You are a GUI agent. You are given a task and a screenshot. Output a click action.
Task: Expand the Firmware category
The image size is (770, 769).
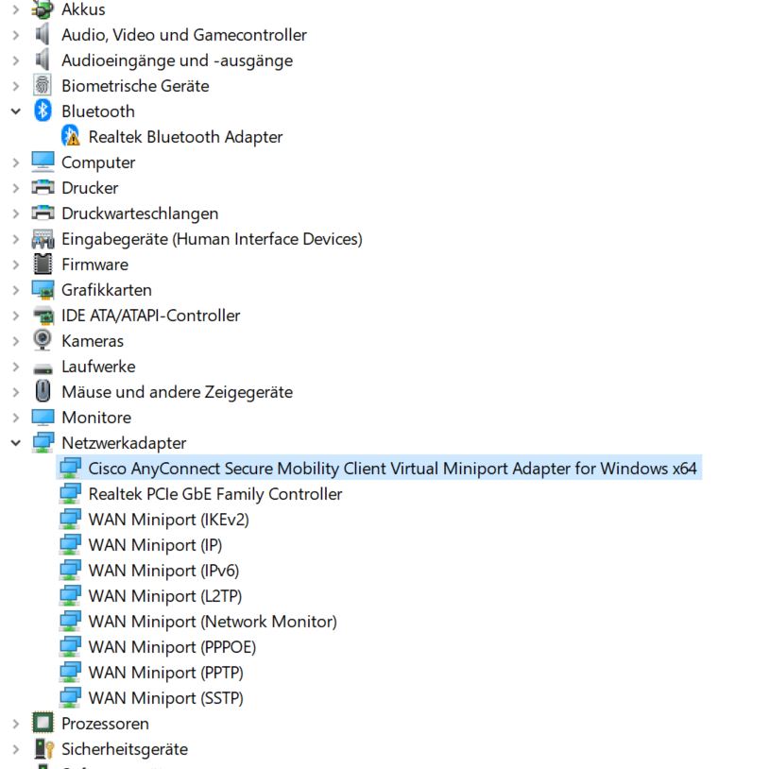16,265
